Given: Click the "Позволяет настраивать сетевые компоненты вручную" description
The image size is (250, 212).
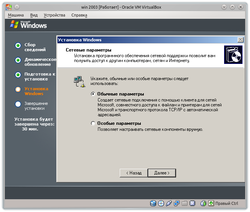Looking at the screenshot, I should 150,129.
